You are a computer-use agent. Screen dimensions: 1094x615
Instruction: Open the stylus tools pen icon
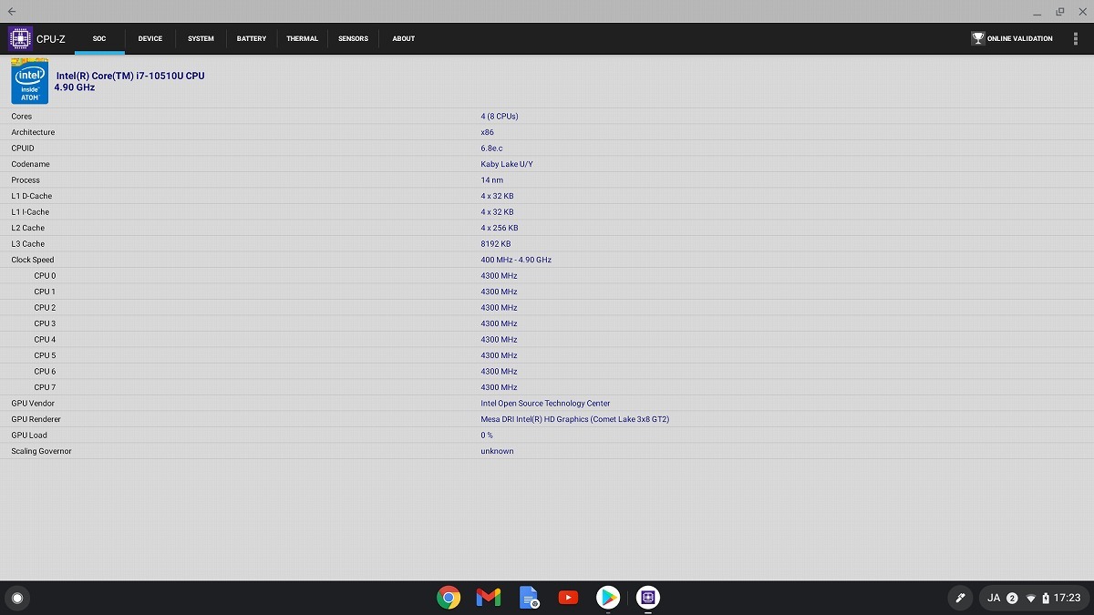tap(959, 598)
